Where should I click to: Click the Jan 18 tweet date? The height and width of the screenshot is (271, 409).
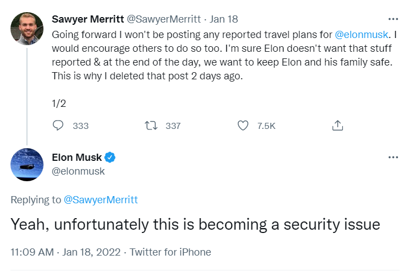tap(224, 19)
